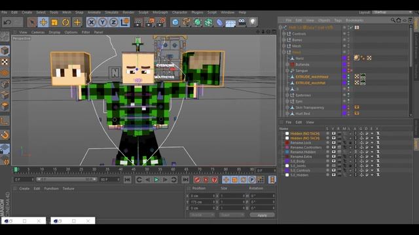
Task: Select Polygons mode in left toolbar
Action: click(x=5, y=106)
